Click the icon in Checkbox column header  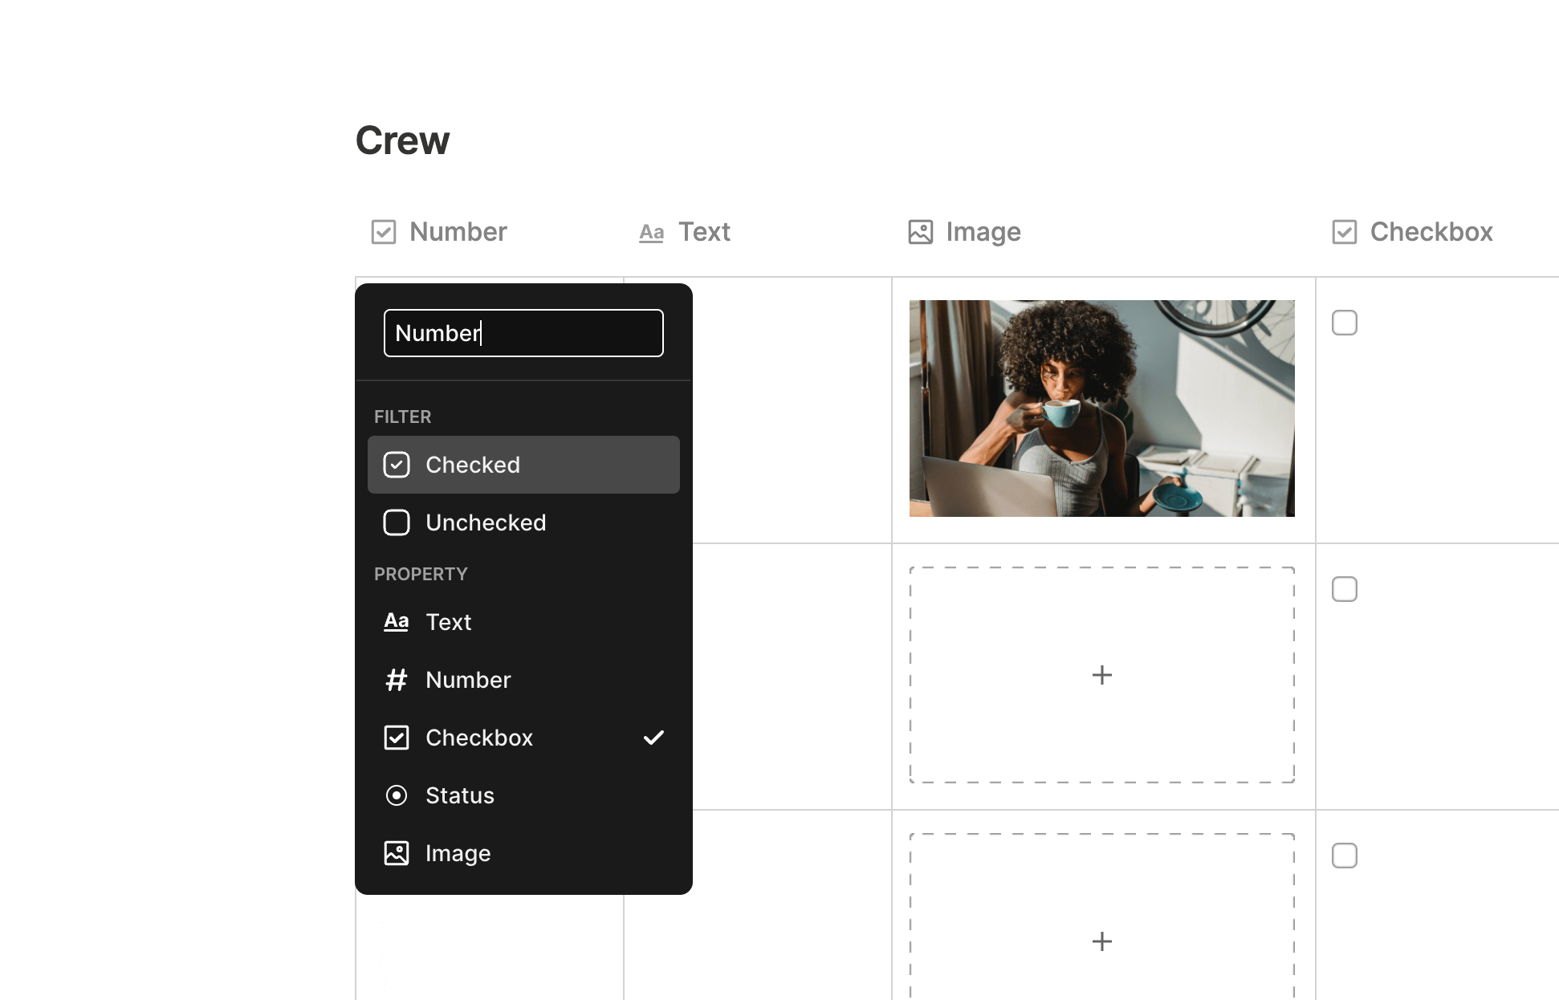[1344, 232]
